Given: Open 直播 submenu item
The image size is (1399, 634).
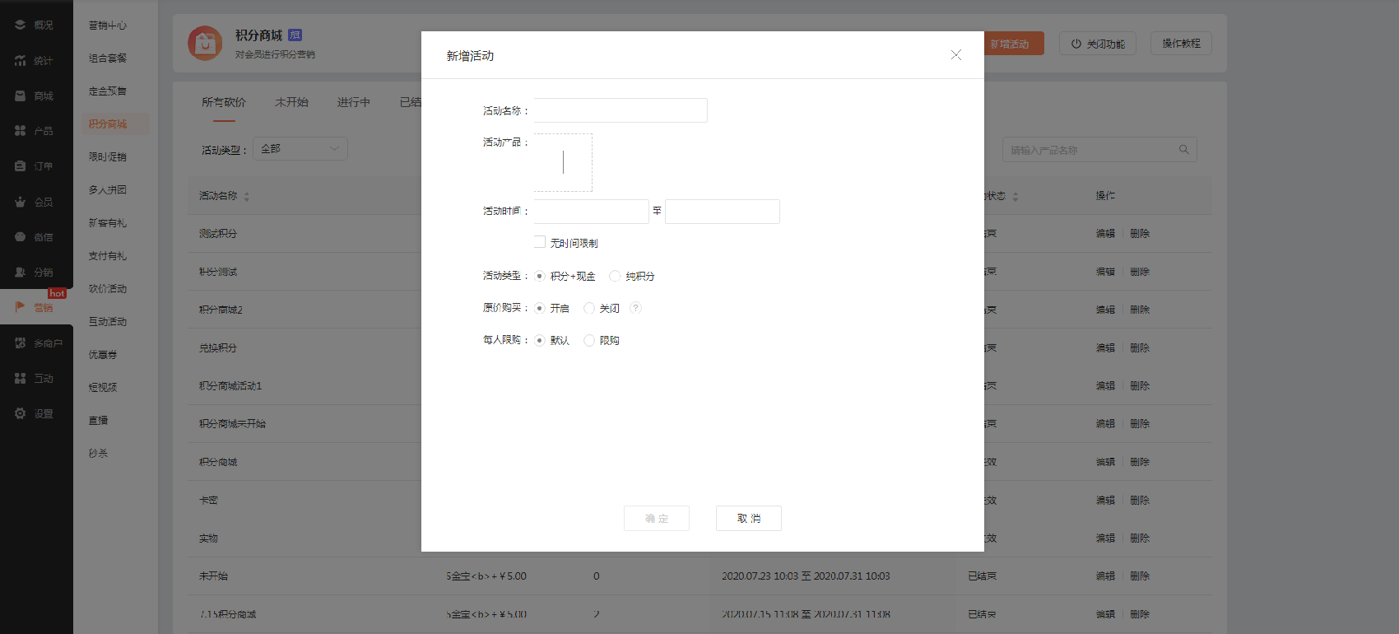Looking at the screenshot, I should coord(98,420).
